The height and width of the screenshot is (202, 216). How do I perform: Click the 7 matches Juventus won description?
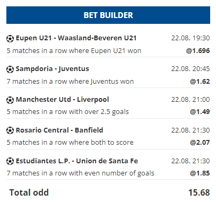(70, 82)
